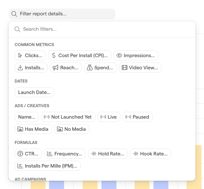This screenshot has height=189, width=204.
Task: Click the magnifier icon in Search filters
Action: 17,29
